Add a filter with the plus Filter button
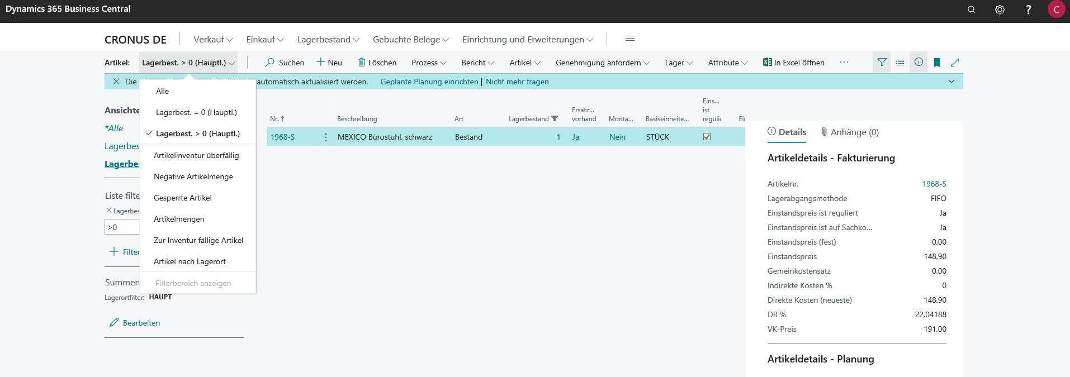Screen dimensions: 1070x377 124,252
